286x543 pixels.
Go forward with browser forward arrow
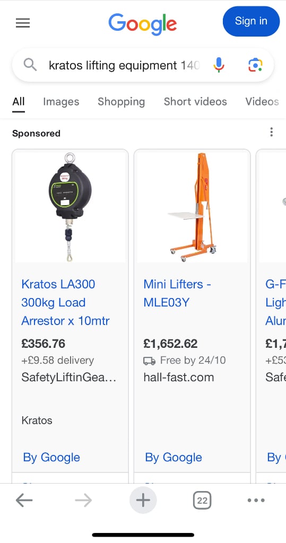coord(83,500)
